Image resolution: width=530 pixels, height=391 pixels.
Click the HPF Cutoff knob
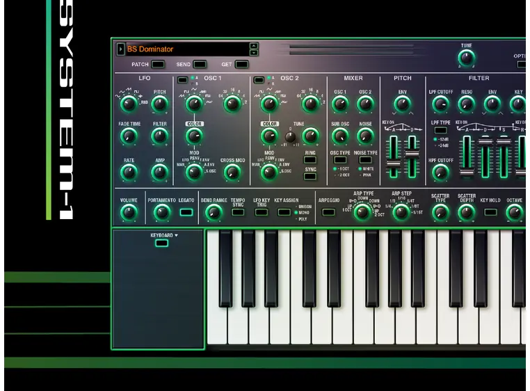click(440, 173)
